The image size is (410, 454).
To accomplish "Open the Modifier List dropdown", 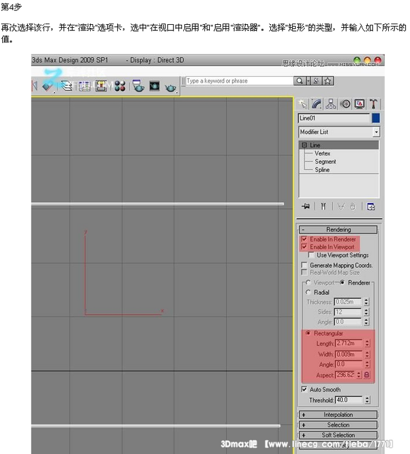I will [x=339, y=132].
